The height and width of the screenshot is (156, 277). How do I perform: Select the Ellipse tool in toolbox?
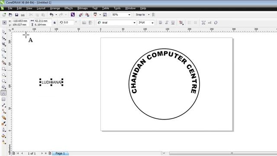tap(4, 75)
